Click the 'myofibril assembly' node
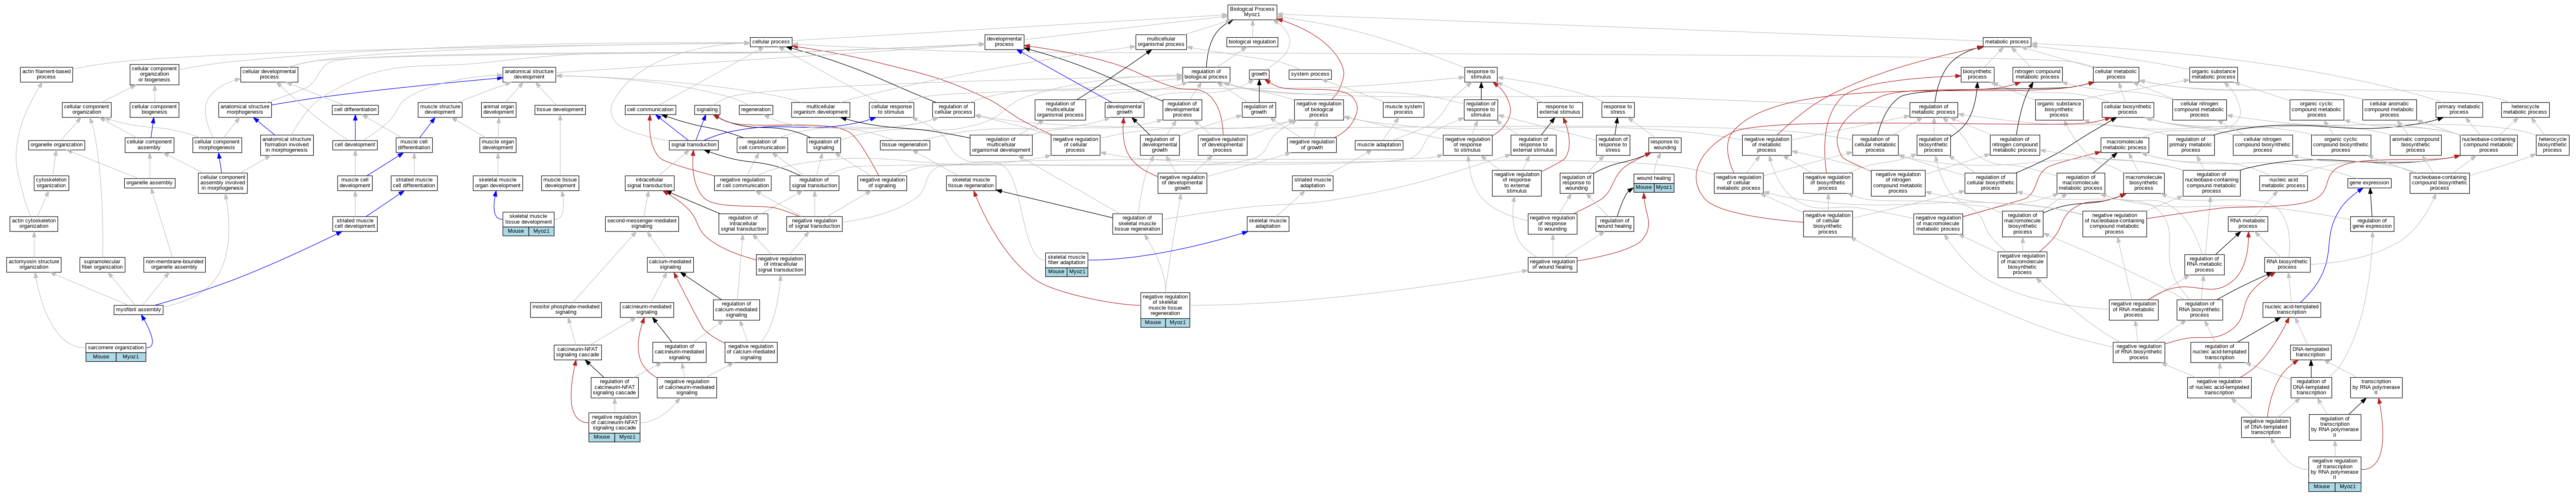 [138, 310]
